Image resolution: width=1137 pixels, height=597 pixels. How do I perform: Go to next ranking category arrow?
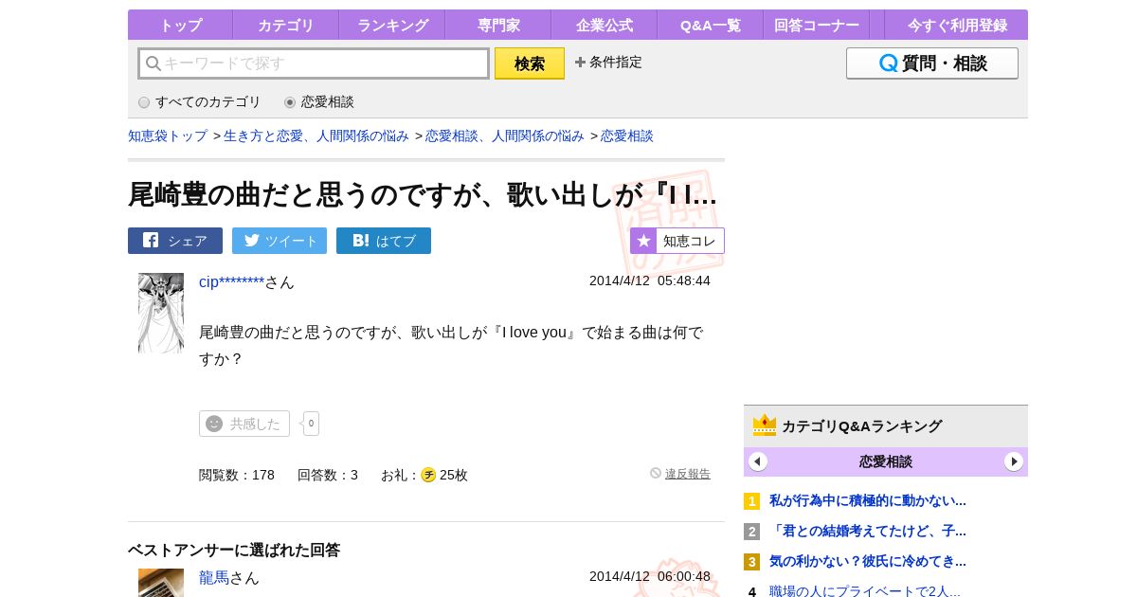[1014, 461]
